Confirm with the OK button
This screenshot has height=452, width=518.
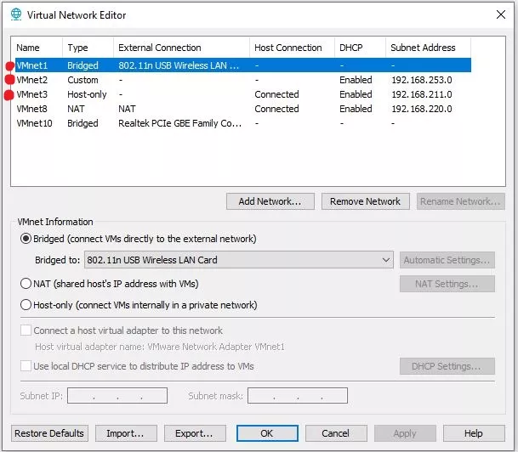(x=267, y=433)
